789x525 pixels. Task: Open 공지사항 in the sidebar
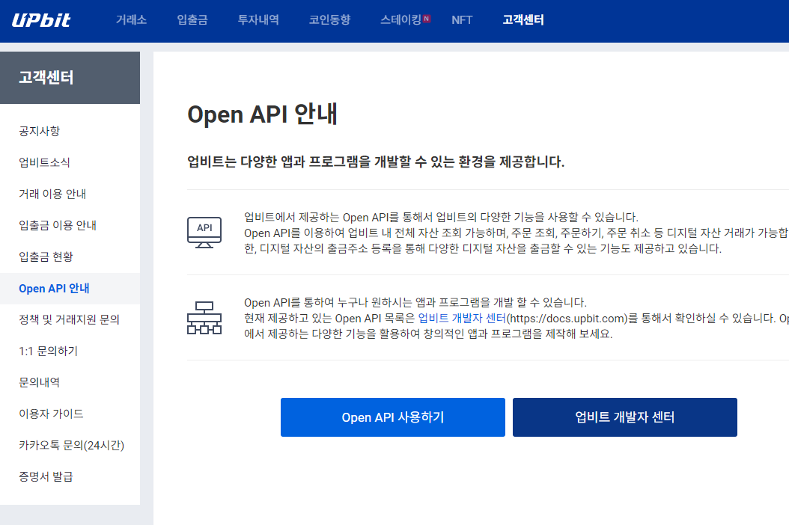(x=40, y=129)
